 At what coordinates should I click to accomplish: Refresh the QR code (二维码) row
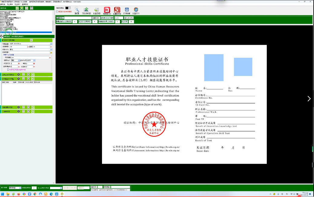click(33, 111)
